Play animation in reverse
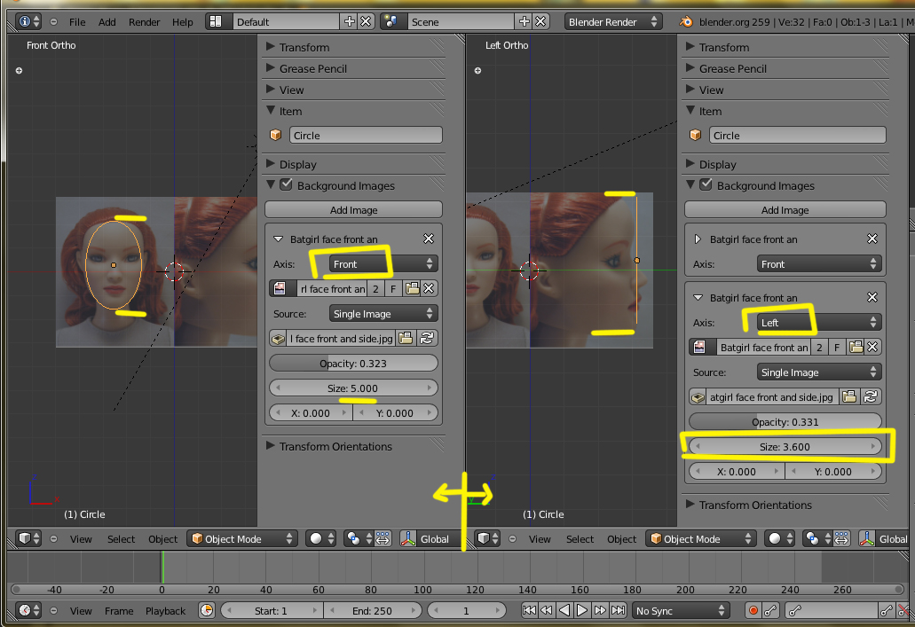Image resolution: width=915 pixels, height=627 pixels. pyautogui.click(x=564, y=610)
